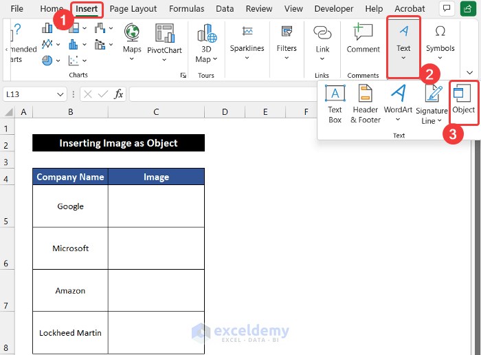Switch to the Help tab
This screenshot has width=481, height=355.
pos(374,8)
